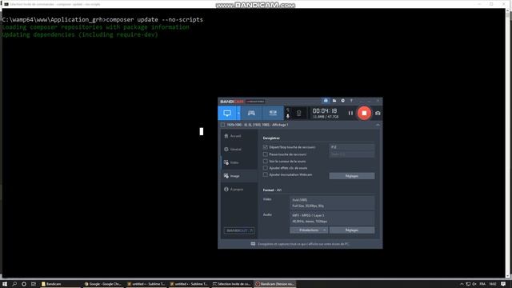
Task: Open Cortana circle icon on taskbar
Action: (24, 284)
